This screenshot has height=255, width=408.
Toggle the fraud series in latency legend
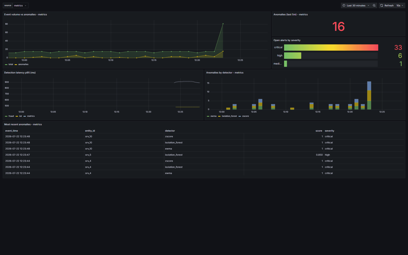[x=11, y=116]
